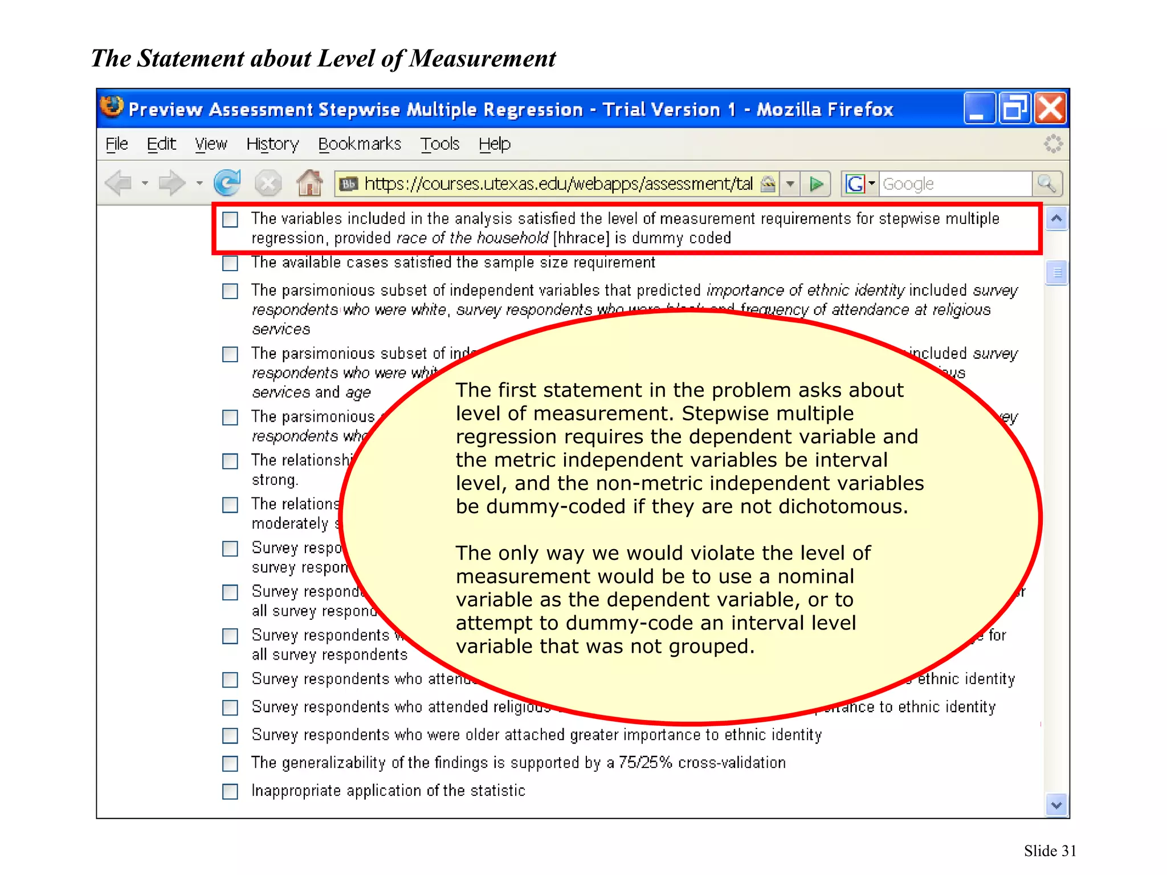Image resolution: width=1167 pixels, height=875 pixels.
Task: Click the green Go arrow button
Action: [817, 184]
